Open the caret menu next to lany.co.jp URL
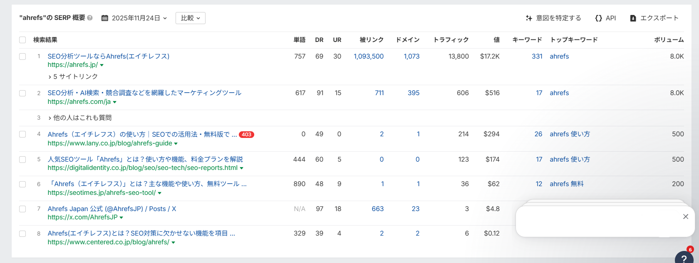Screen dimensions: 699x263 tap(176, 144)
